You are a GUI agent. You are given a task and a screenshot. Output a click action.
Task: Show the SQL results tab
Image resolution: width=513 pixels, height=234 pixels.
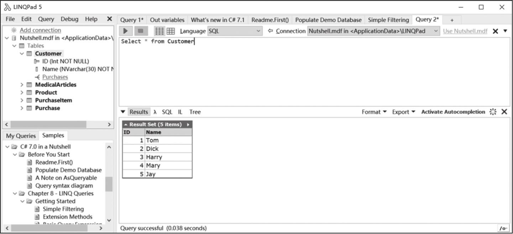[167, 112]
